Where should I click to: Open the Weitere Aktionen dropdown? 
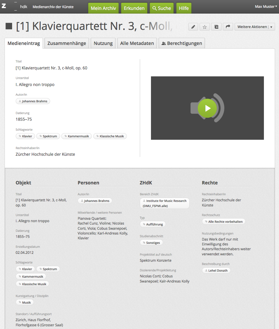point(255,27)
